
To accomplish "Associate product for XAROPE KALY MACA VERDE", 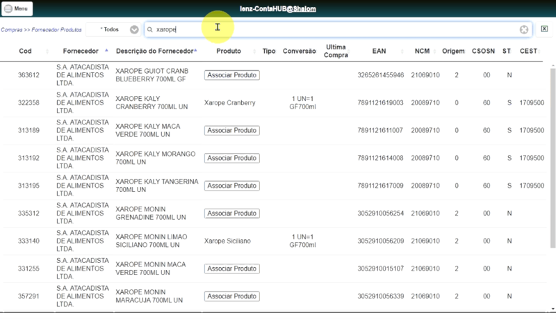I will pyautogui.click(x=232, y=131).
